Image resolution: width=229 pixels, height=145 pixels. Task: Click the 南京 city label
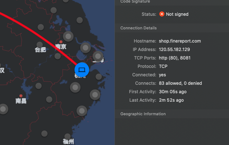click(61, 47)
